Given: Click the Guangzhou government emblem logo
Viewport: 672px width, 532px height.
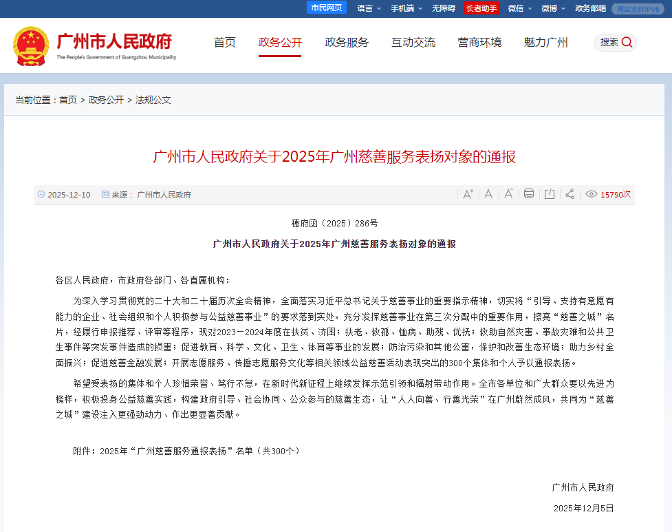Looking at the screenshot, I should click(31, 45).
